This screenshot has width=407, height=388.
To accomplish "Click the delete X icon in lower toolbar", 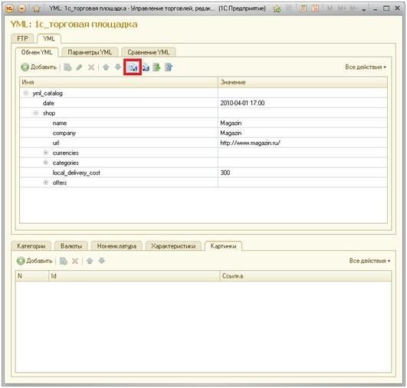I will click(75, 261).
